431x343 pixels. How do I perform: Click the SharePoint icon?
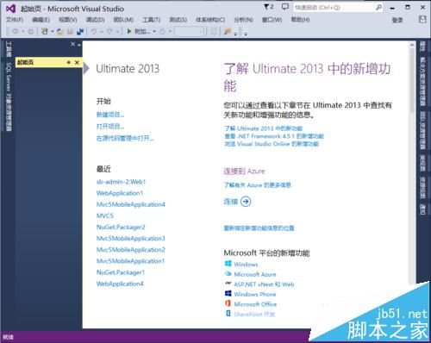[228, 313]
